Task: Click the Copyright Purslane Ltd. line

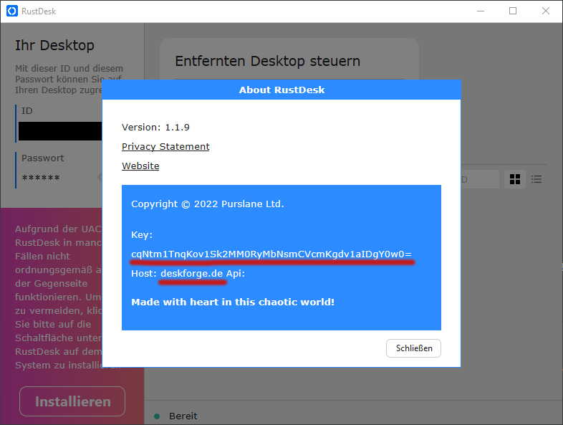Action: pos(208,204)
